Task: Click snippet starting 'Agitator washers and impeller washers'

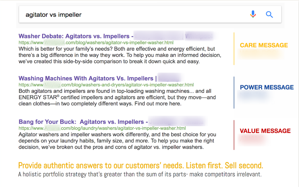Action: coord(117,141)
